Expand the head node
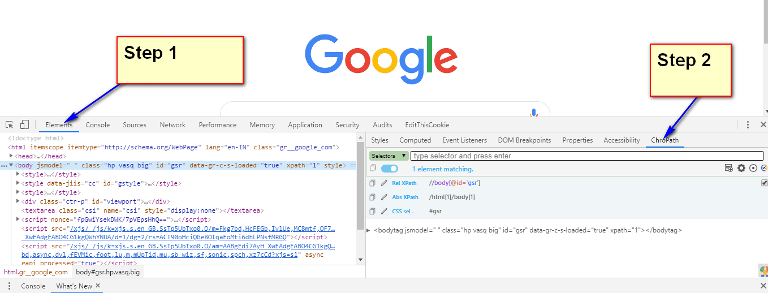The image size is (768, 293). pyautogui.click(x=11, y=156)
